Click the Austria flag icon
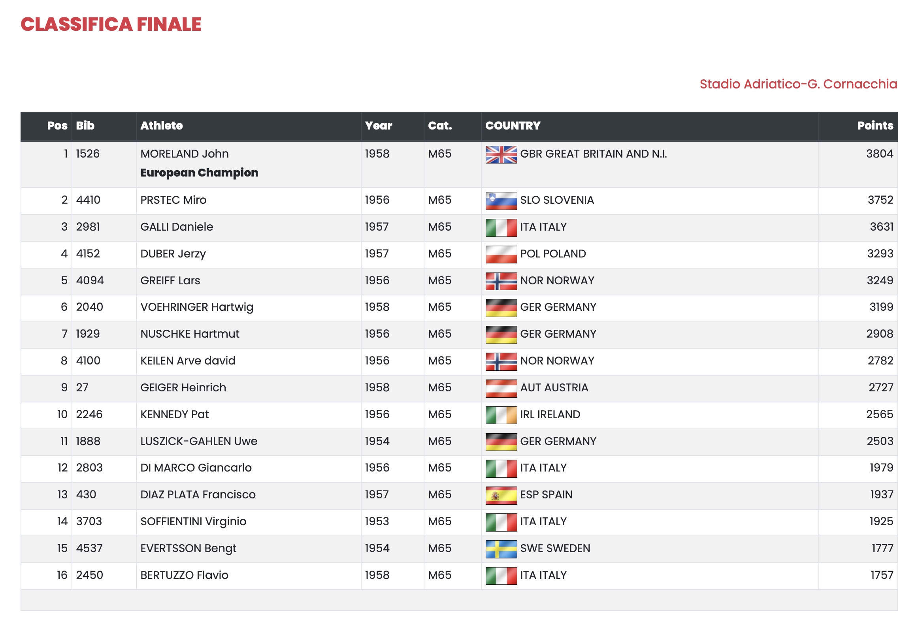 (x=501, y=388)
